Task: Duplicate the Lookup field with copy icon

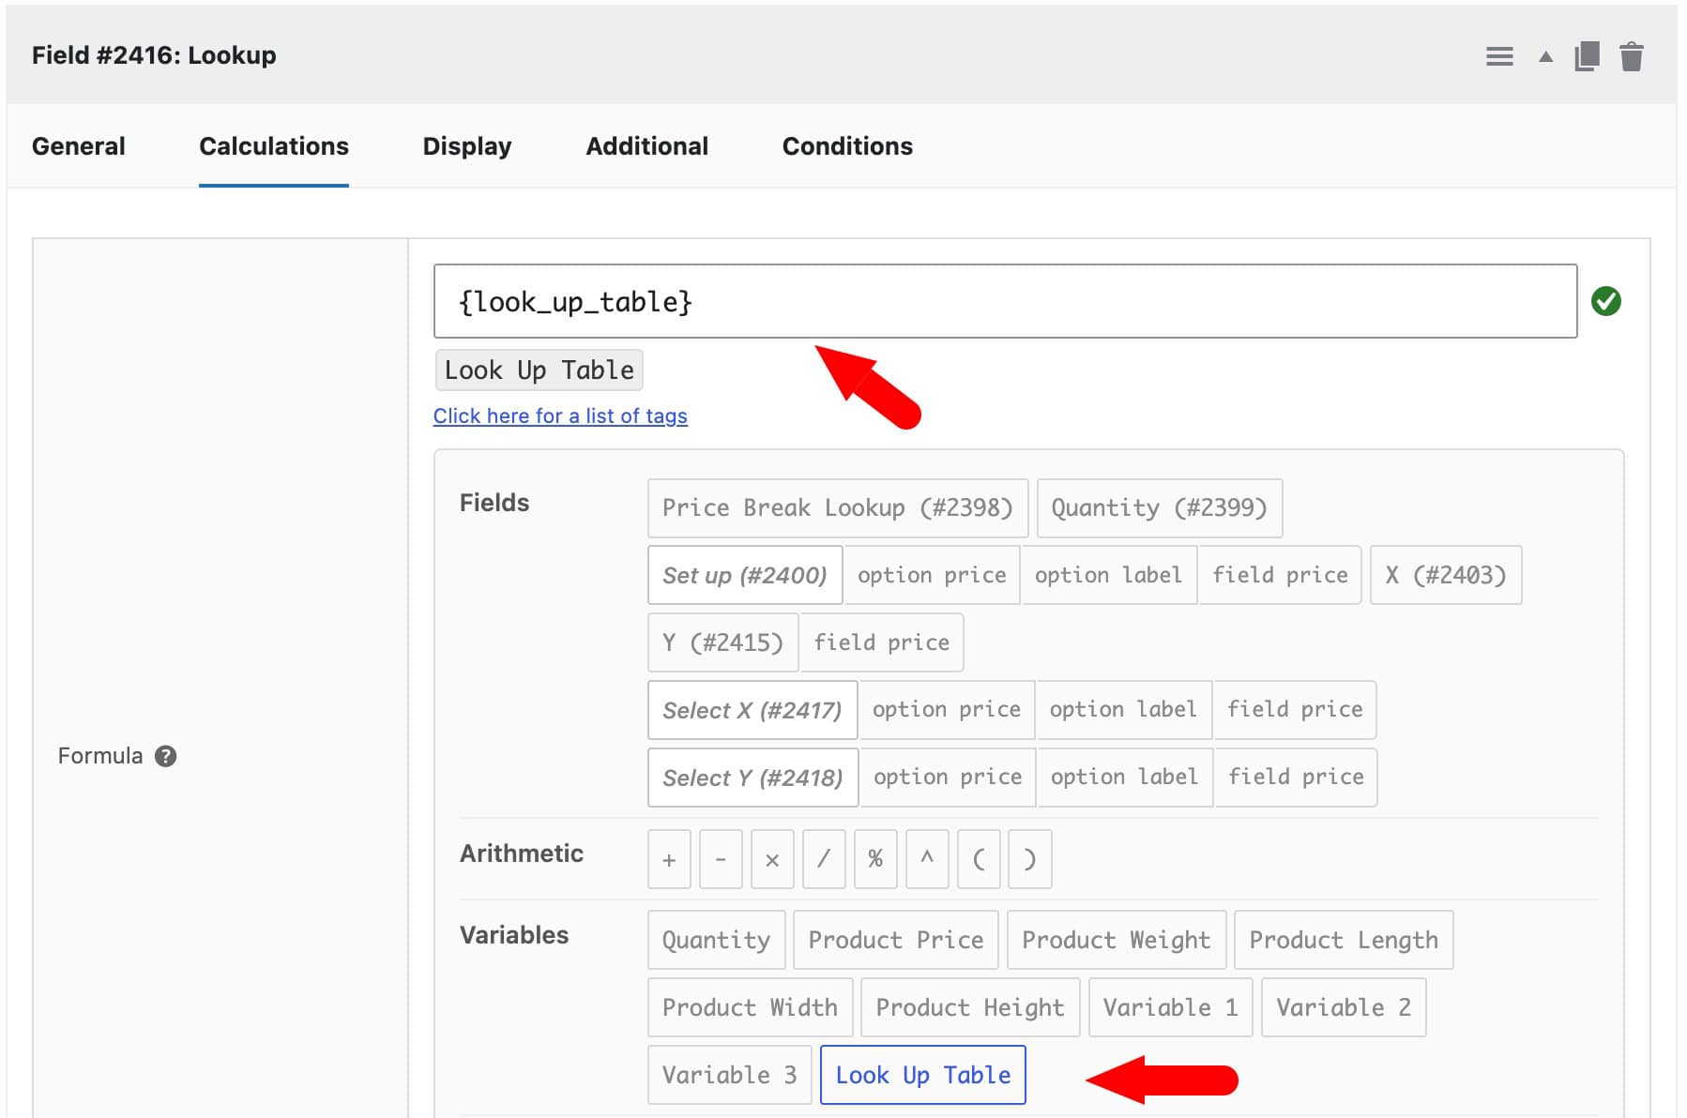Action: (x=1587, y=56)
